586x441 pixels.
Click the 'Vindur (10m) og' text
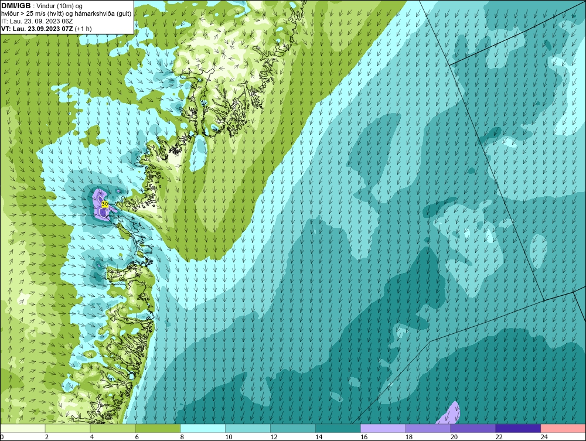point(60,6)
